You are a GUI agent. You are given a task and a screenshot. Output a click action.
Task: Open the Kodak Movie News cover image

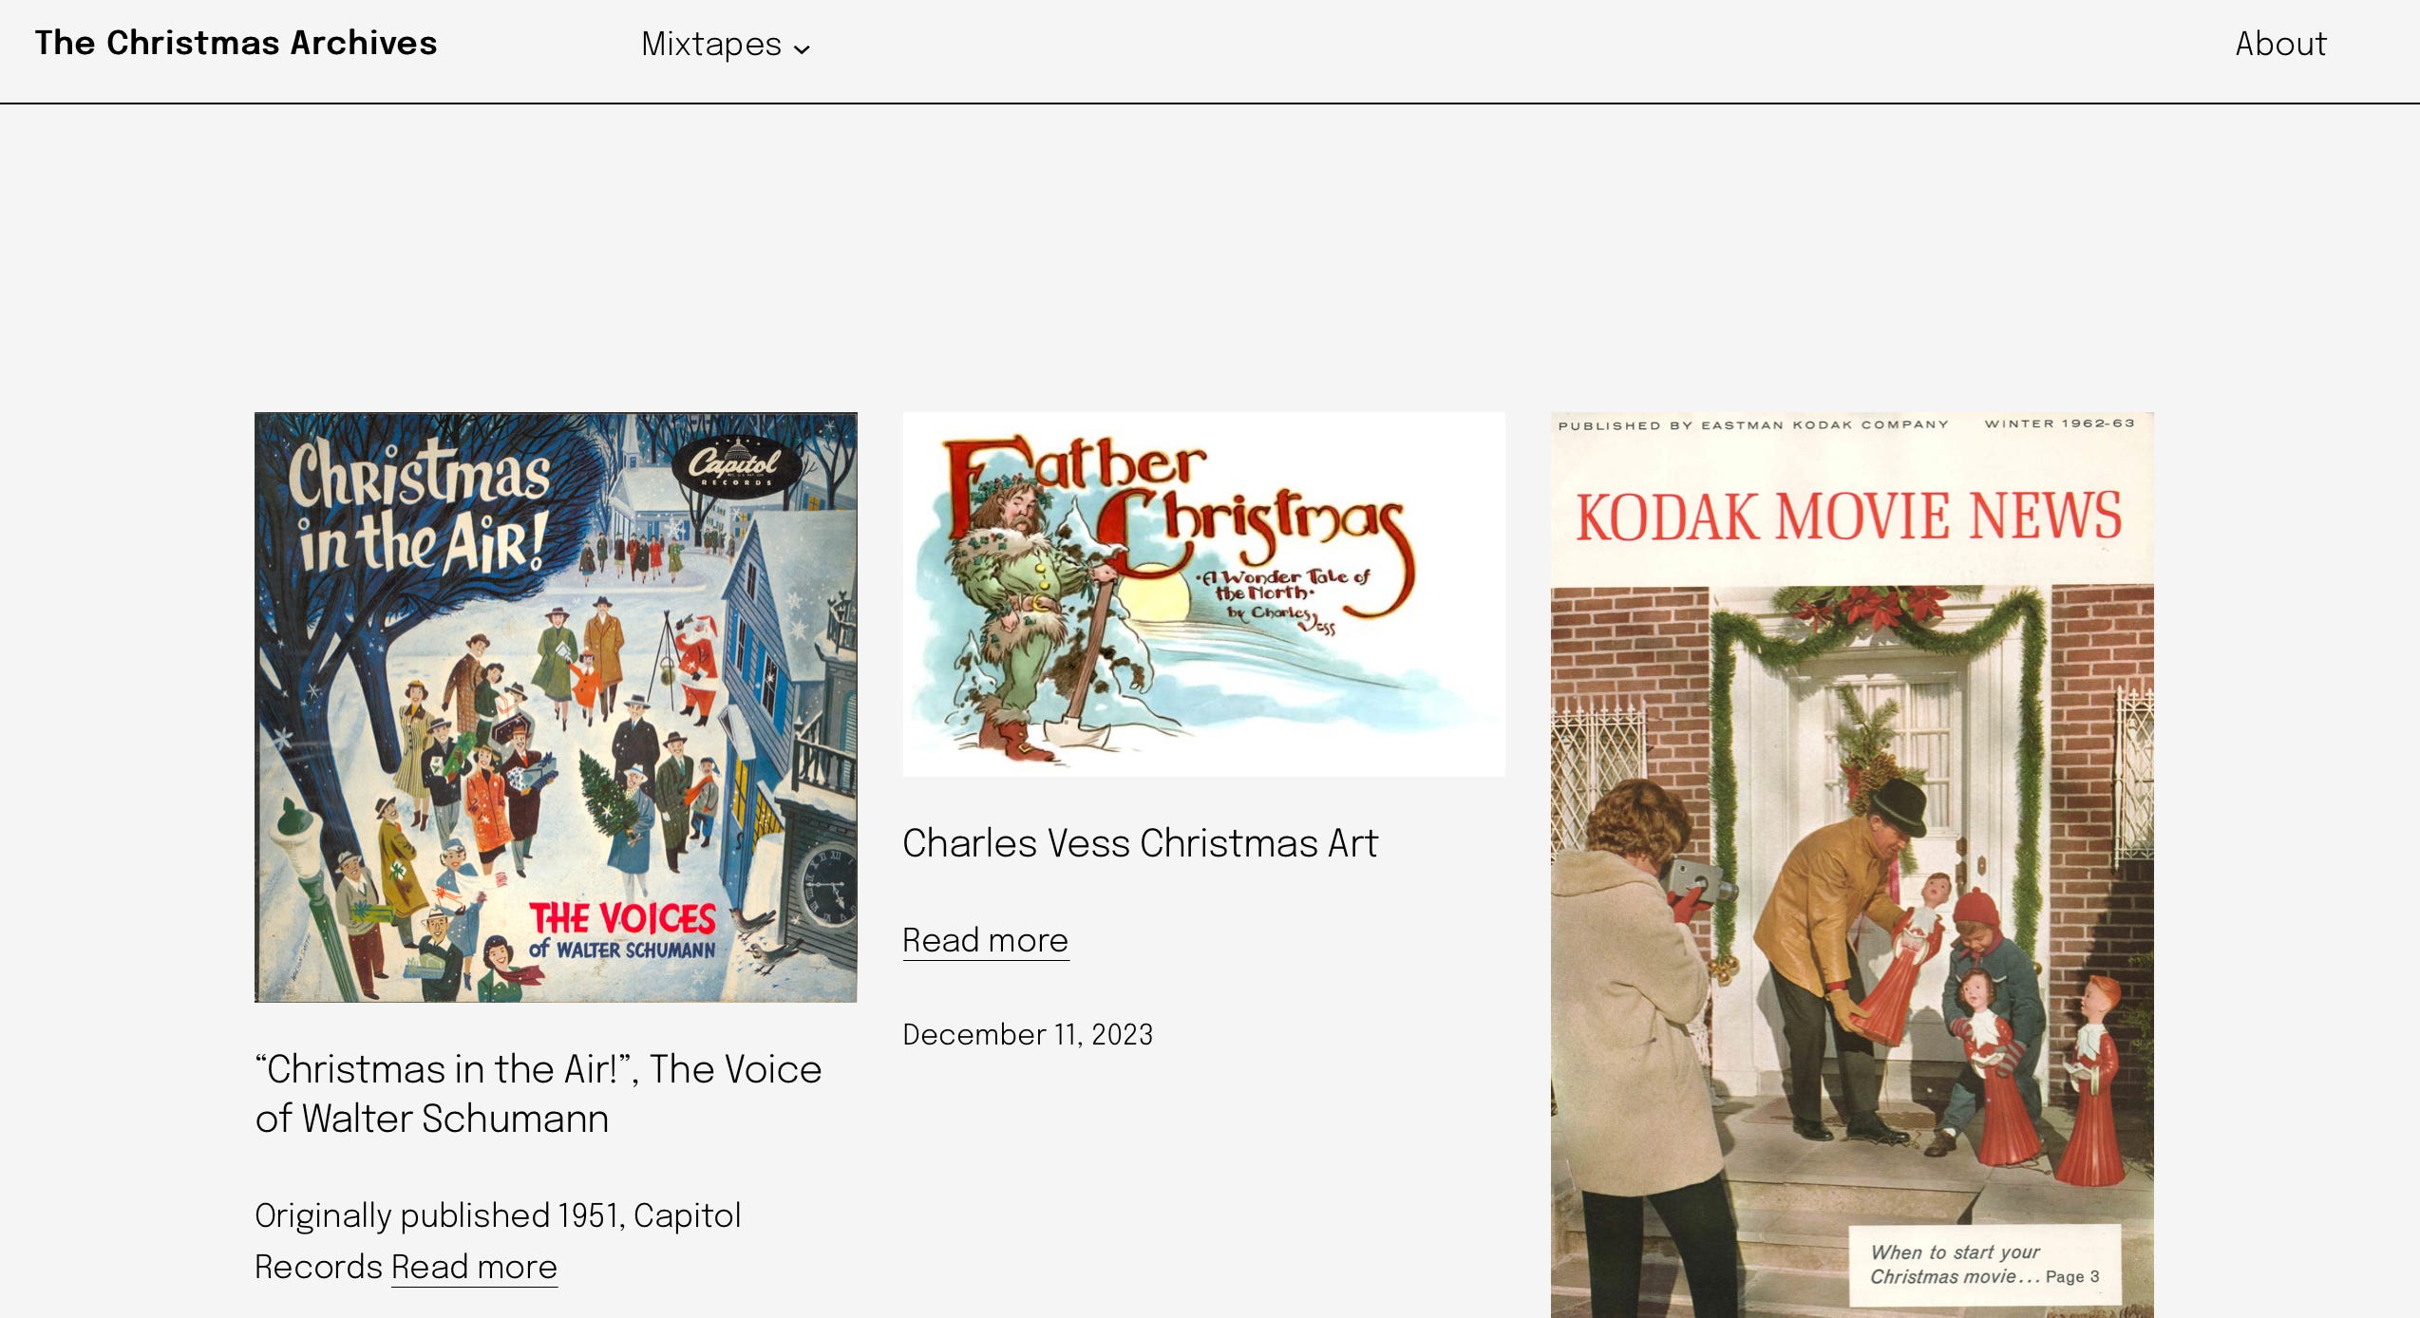(1852, 864)
